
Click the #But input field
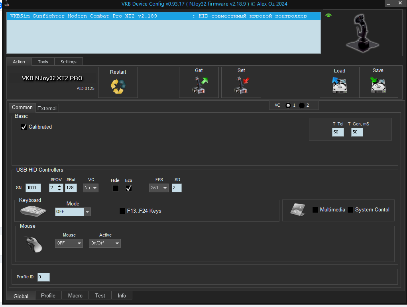click(x=71, y=188)
